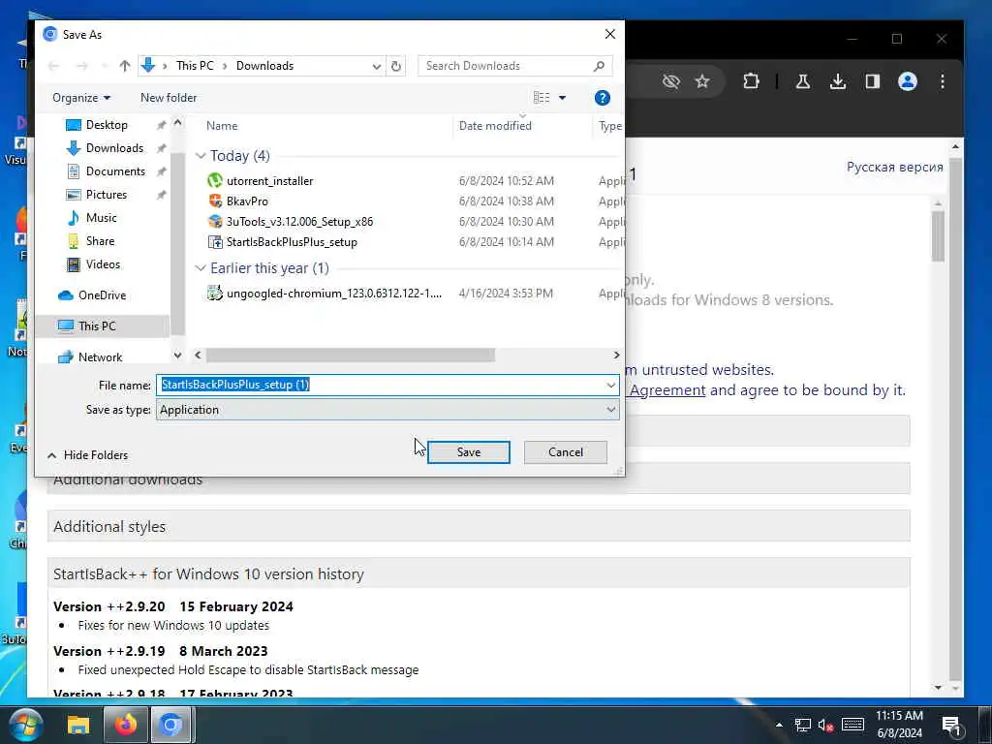
Task: Click the volume icon in system tray
Action: (825, 726)
